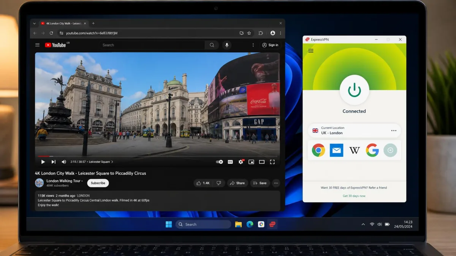
Task: Open more actions under the video
Action: tap(276, 183)
